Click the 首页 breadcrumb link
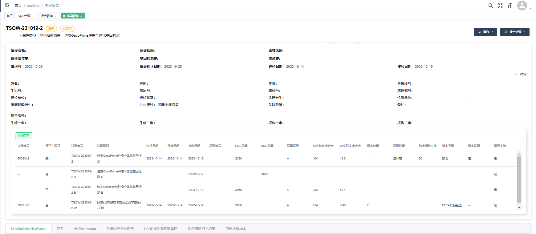The height and width of the screenshot is (234, 536). (18, 6)
